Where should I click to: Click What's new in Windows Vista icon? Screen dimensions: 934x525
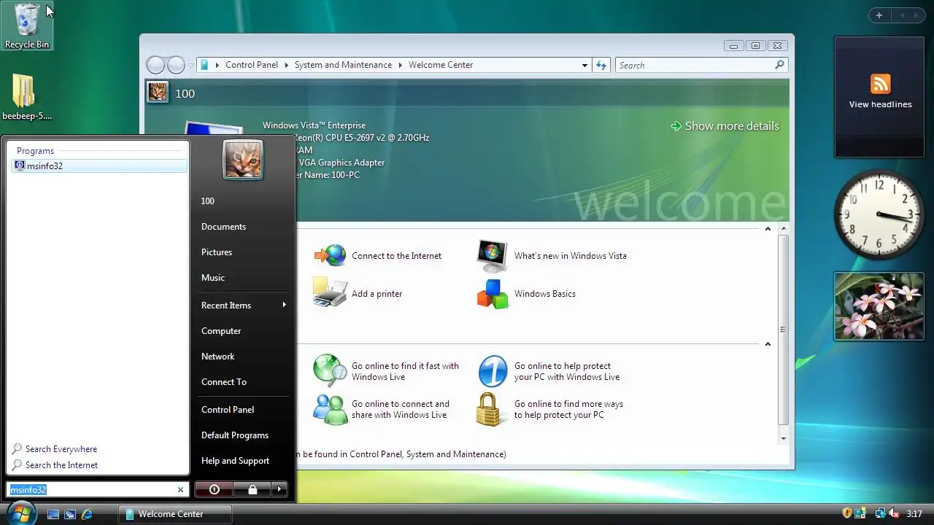point(493,255)
